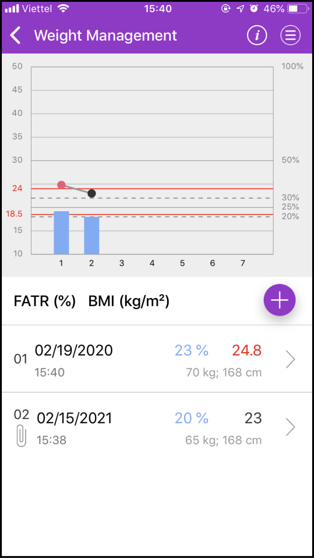Select the FATR (%) label
Image resolution: width=314 pixels, height=558 pixels.
[45, 301]
